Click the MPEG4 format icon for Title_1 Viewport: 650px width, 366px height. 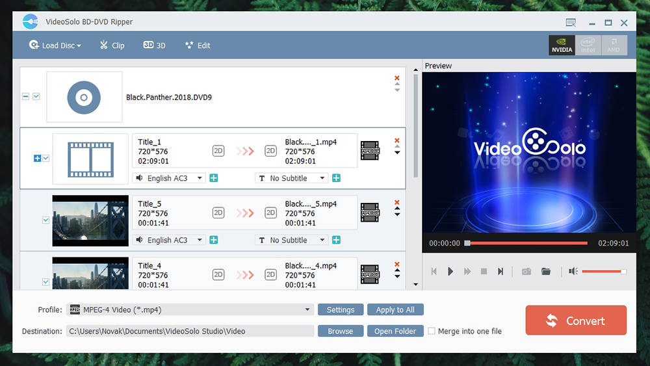370,151
